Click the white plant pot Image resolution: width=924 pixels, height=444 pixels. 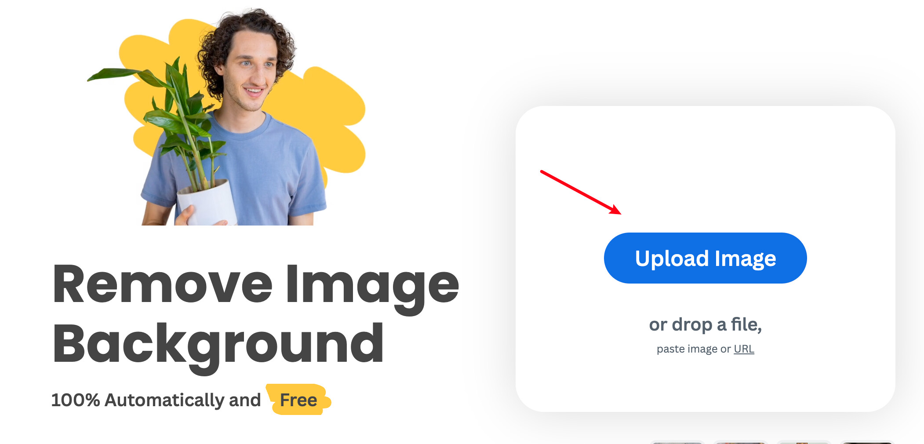(207, 203)
